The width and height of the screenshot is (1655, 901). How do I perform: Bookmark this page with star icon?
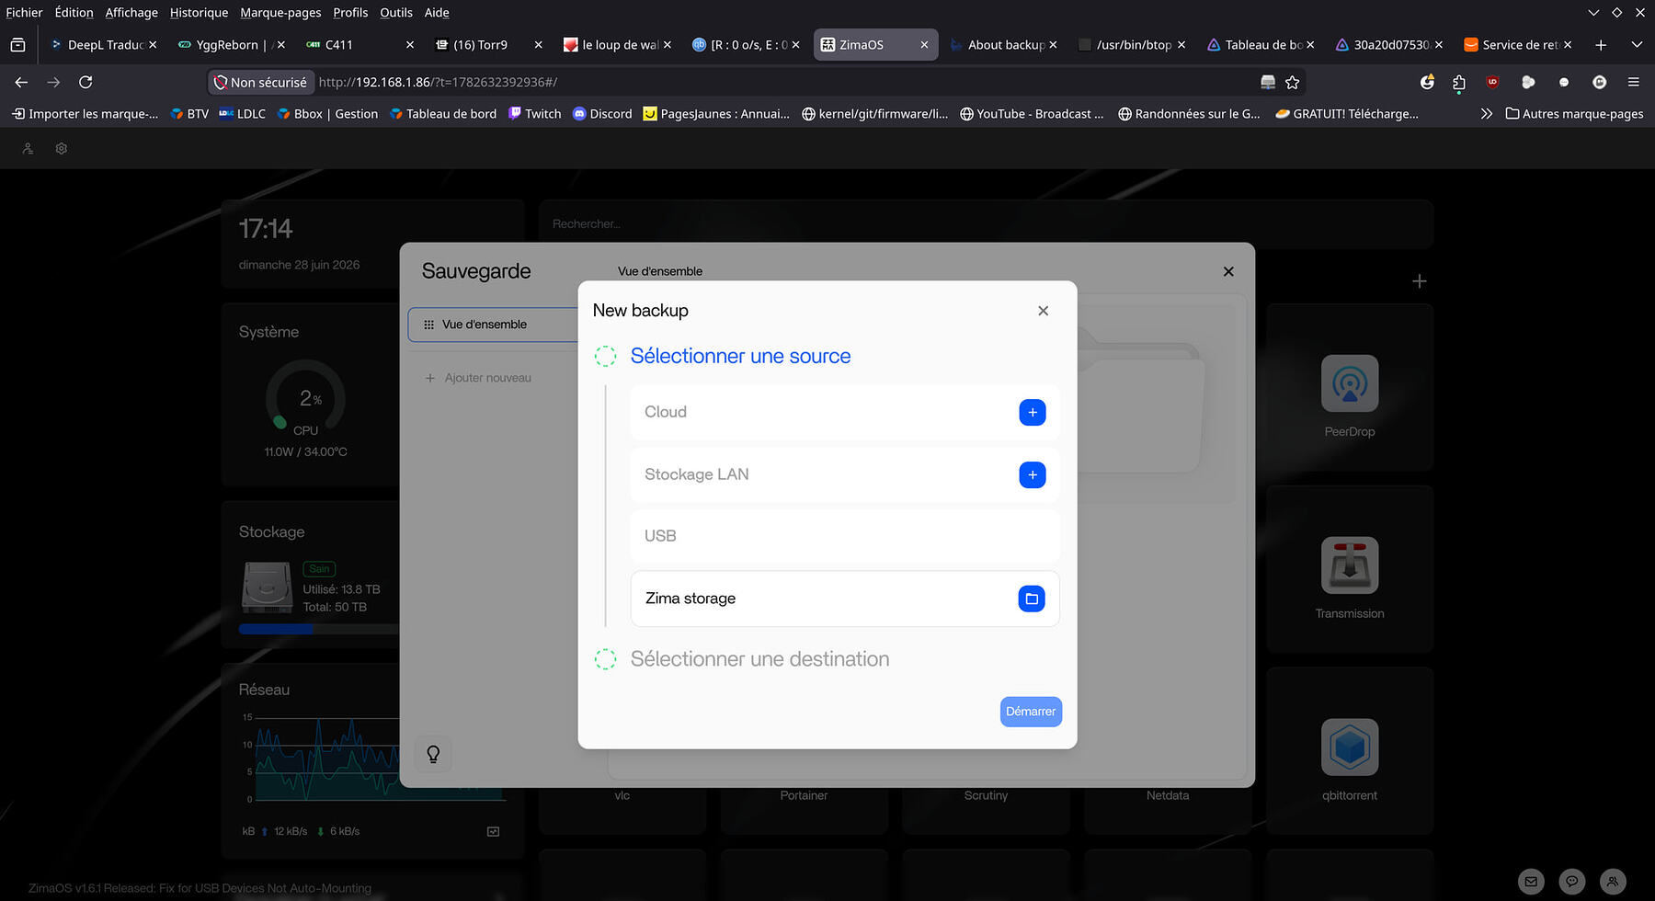[x=1292, y=82]
